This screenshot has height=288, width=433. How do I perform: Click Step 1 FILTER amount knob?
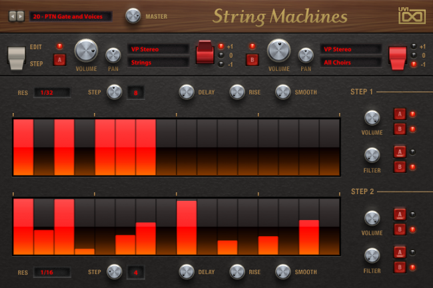[x=372, y=155]
